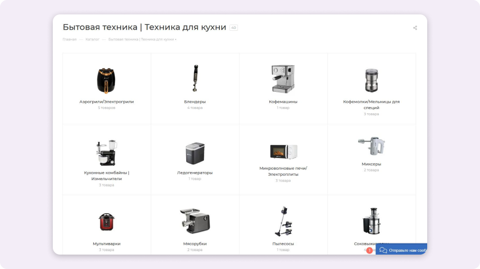480x269 pixels.
Task: Click the 40 items count badge
Action: 234,28
